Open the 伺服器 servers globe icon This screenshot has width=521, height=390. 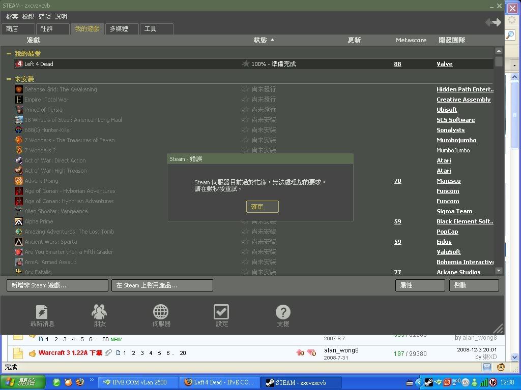tap(161, 312)
